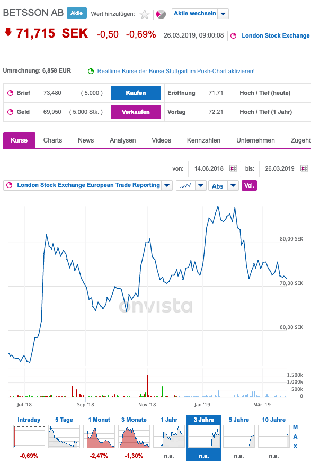This screenshot has height=463, width=311.
Task: Open the portfolio pie chart icon
Action: pos(161,14)
